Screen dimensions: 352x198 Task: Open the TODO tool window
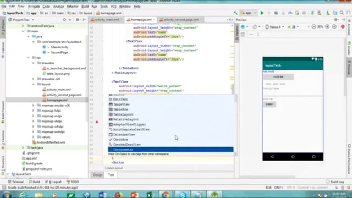tap(73, 182)
